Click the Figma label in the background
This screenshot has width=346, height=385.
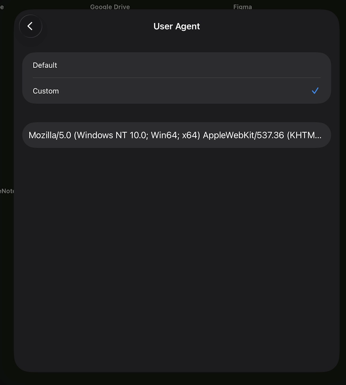[x=242, y=7]
